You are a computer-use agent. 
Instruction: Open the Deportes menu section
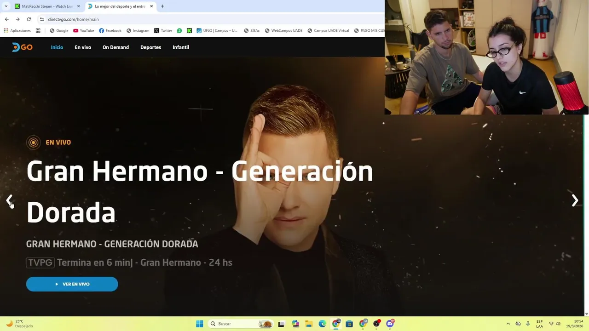pyautogui.click(x=150, y=47)
